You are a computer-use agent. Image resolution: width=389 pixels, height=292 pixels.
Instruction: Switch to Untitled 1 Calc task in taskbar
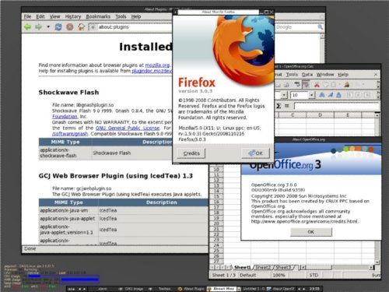click(x=251, y=289)
